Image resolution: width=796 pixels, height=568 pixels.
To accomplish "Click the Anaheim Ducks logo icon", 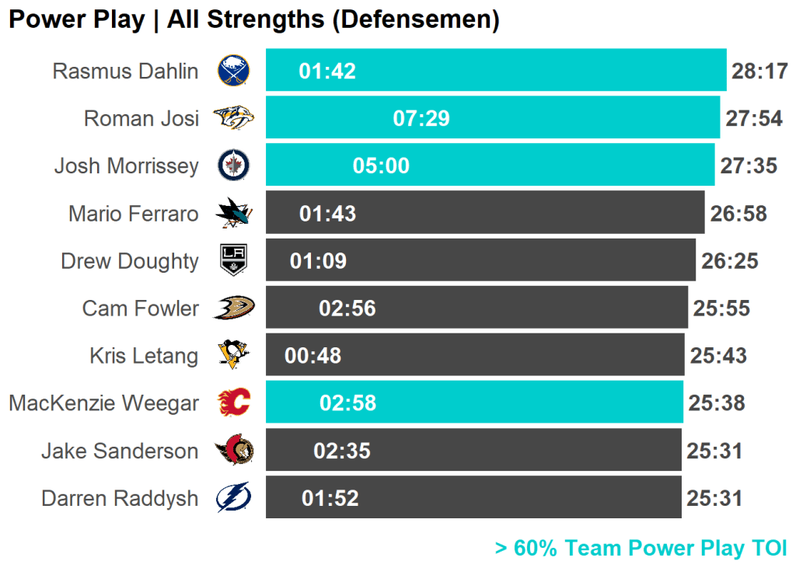I will pyautogui.click(x=232, y=308).
